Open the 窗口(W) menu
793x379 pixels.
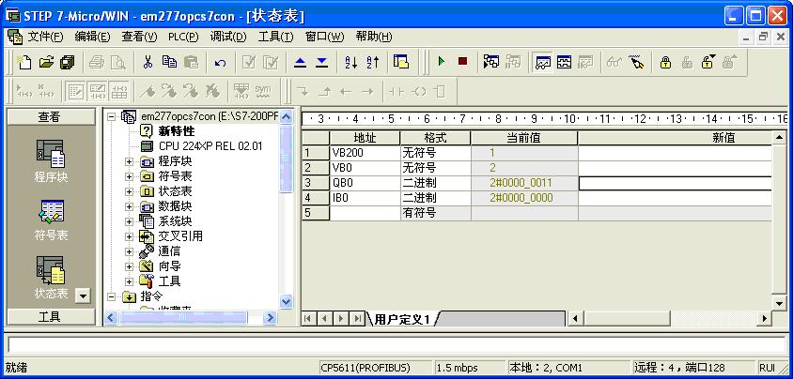(324, 37)
